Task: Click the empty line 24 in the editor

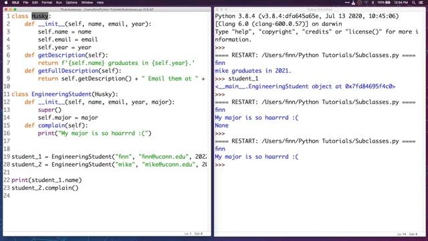Action: point(109,195)
